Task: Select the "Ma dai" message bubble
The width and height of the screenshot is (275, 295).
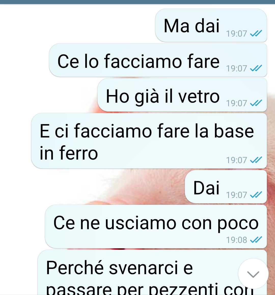Action: (x=211, y=25)
